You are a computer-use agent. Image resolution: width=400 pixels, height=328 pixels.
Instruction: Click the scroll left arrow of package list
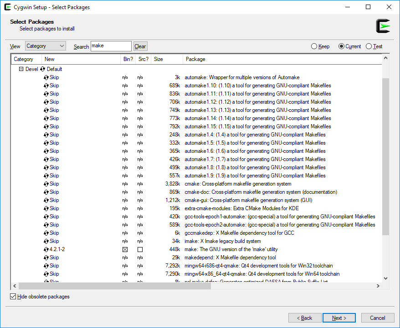pyautogui.click(x=15, y=286)
